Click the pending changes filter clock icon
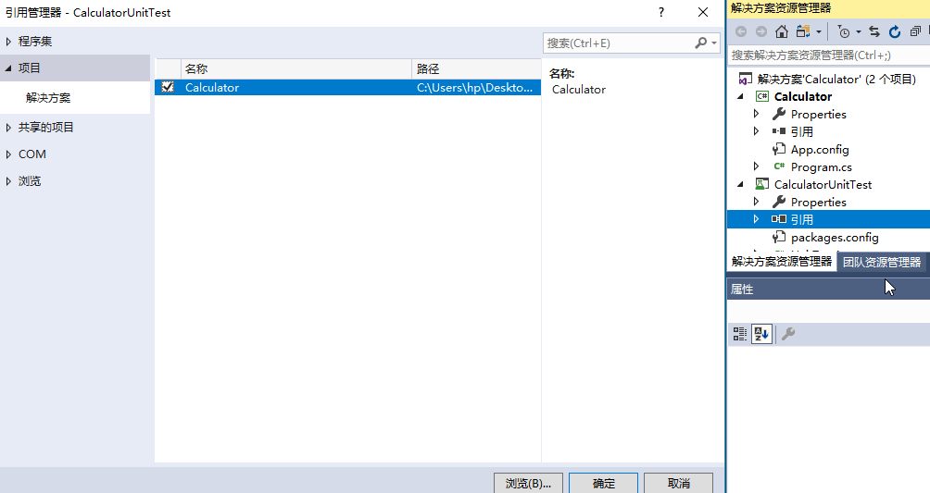 pos(844,32)
